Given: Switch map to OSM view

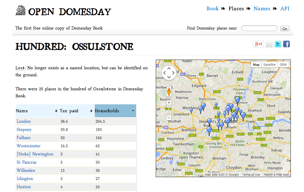Looking at the screenshot, I should click(283, 65).
